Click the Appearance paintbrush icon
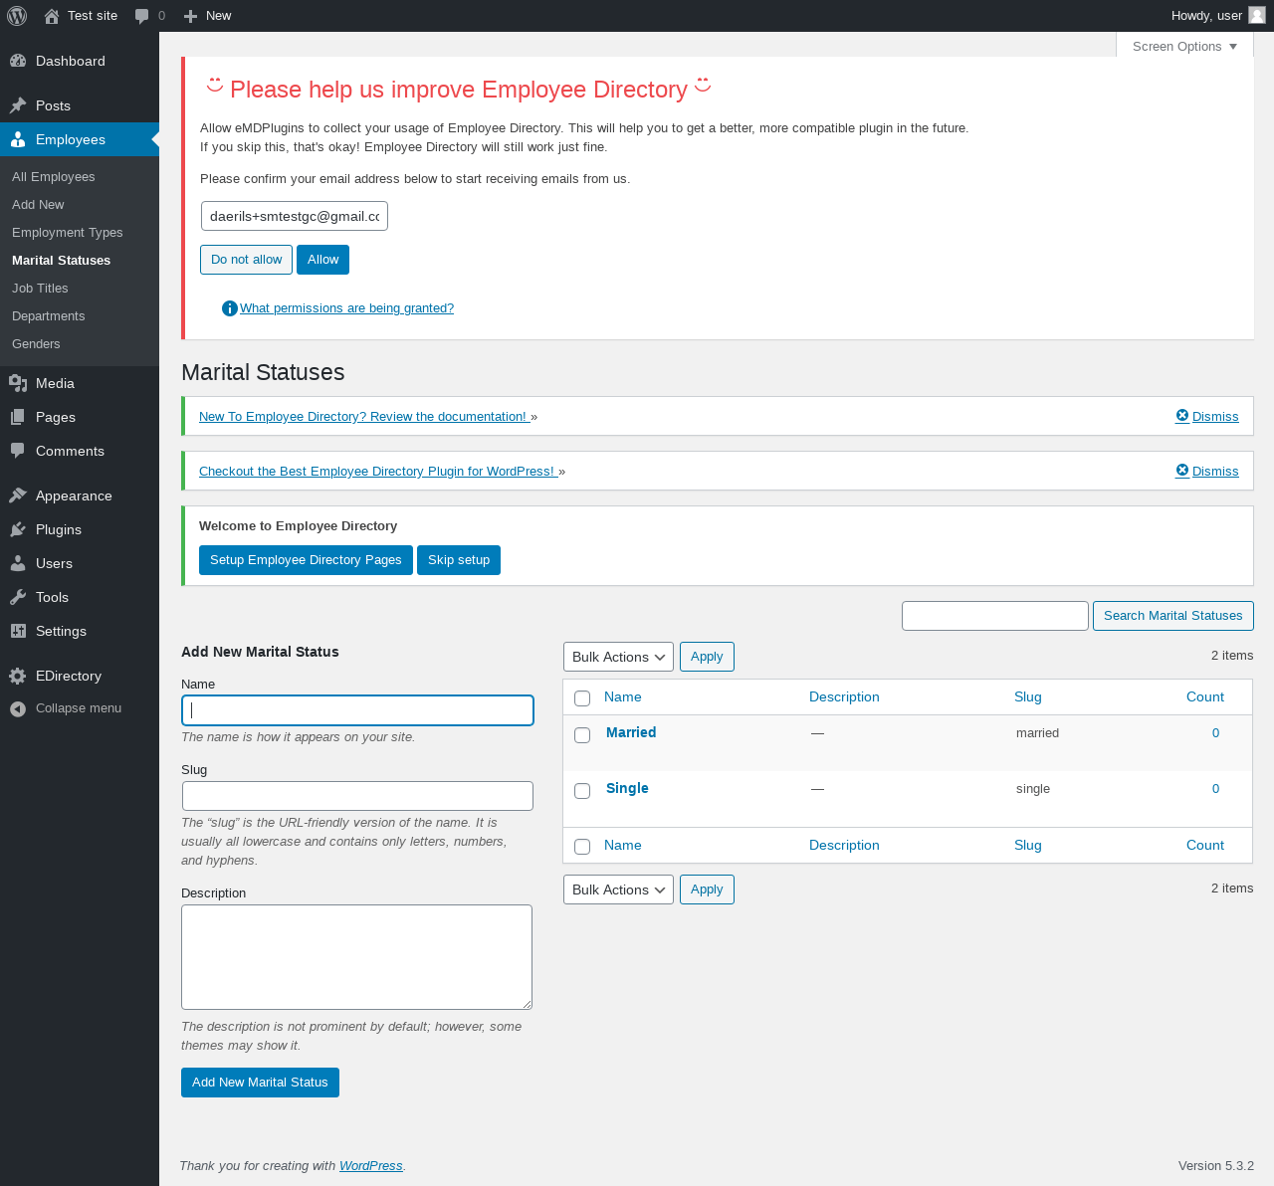 [18, 495]
